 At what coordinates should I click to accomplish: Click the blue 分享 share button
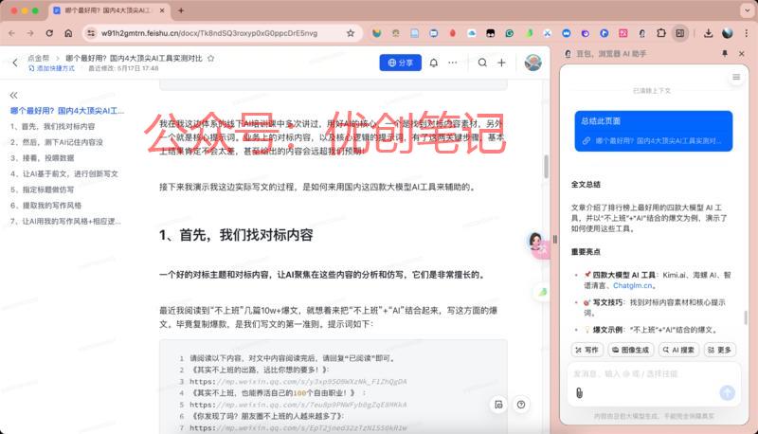[x=400, y=63]
